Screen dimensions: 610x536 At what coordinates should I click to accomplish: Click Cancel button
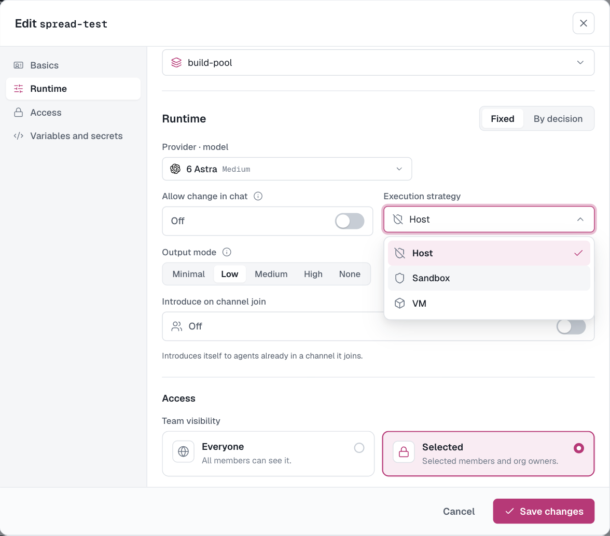pyautogui.click(x=459, y=512)
